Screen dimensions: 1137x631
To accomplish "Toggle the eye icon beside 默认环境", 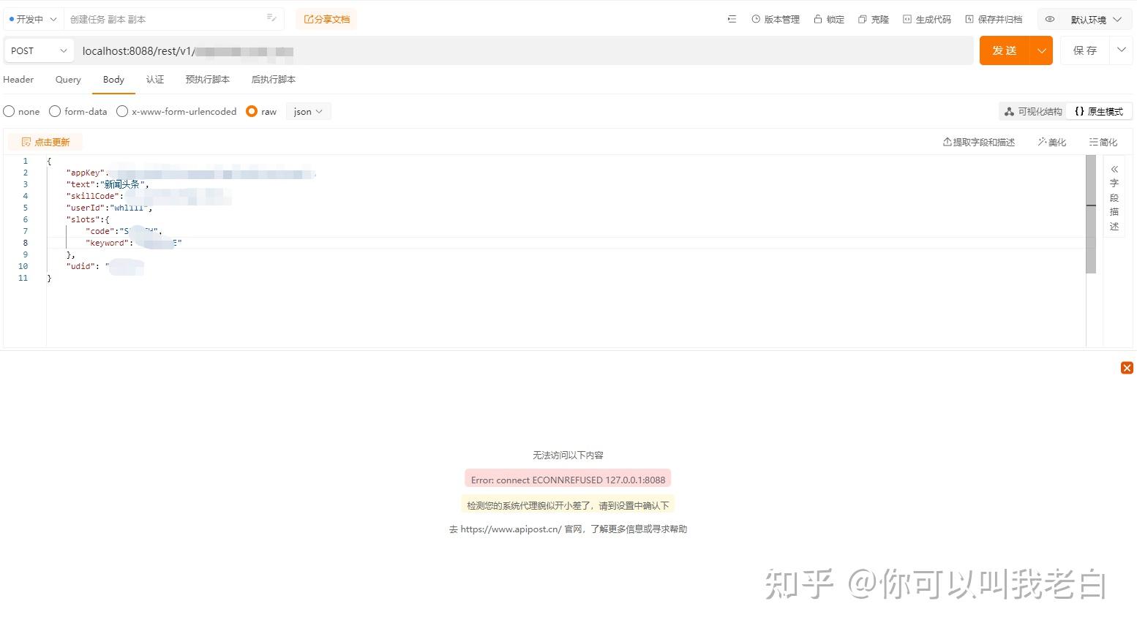I will [x=1050, y=20].
